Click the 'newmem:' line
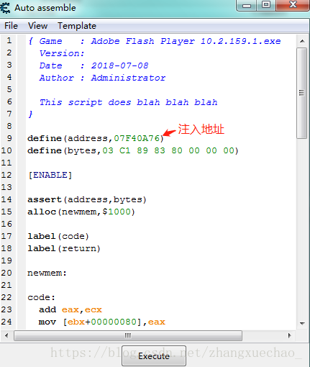The height and width of the screenshot is (367, 310). [x=47, y=273]
